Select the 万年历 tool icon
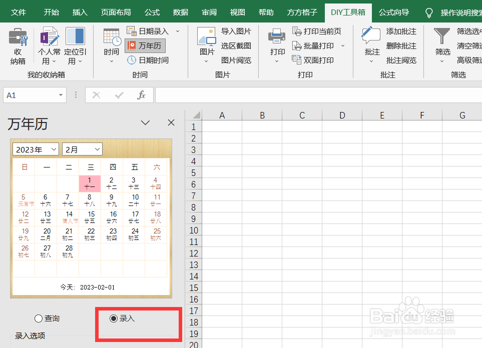The height and width of the screenshot is (348, 482). coord(145,45)
